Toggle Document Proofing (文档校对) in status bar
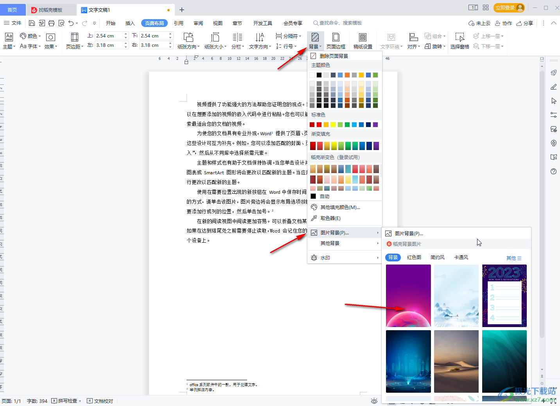 (100, 401)
